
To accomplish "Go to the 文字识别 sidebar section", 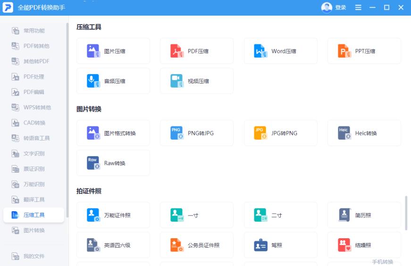I will pyautogui.click(x=34, y=154).
